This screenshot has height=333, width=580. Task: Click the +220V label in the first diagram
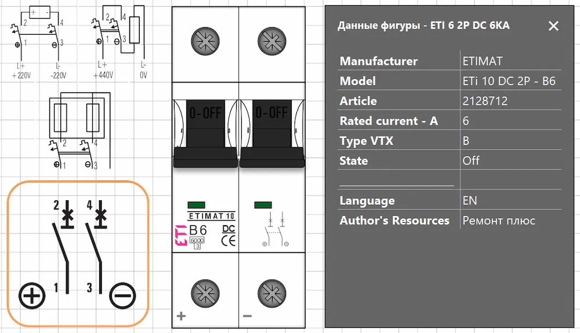click(21, 75)
